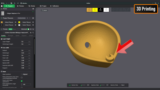The height and width of the screenshot is (90, 160).
Task: Select the 1 PLA filament button
Action: coord(89,10)
